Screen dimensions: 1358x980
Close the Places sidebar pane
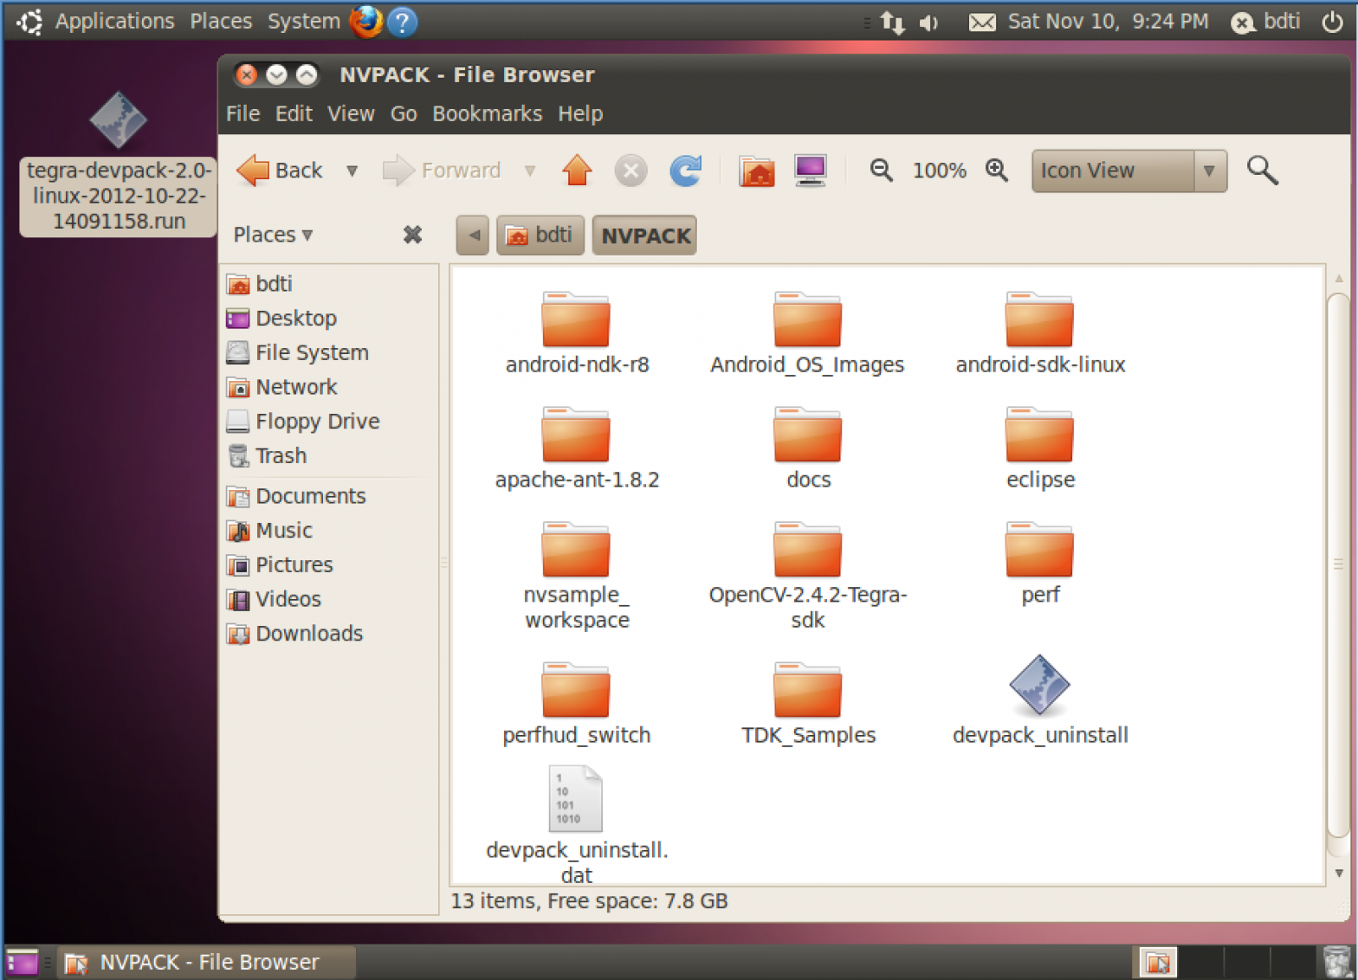[412, 235]
